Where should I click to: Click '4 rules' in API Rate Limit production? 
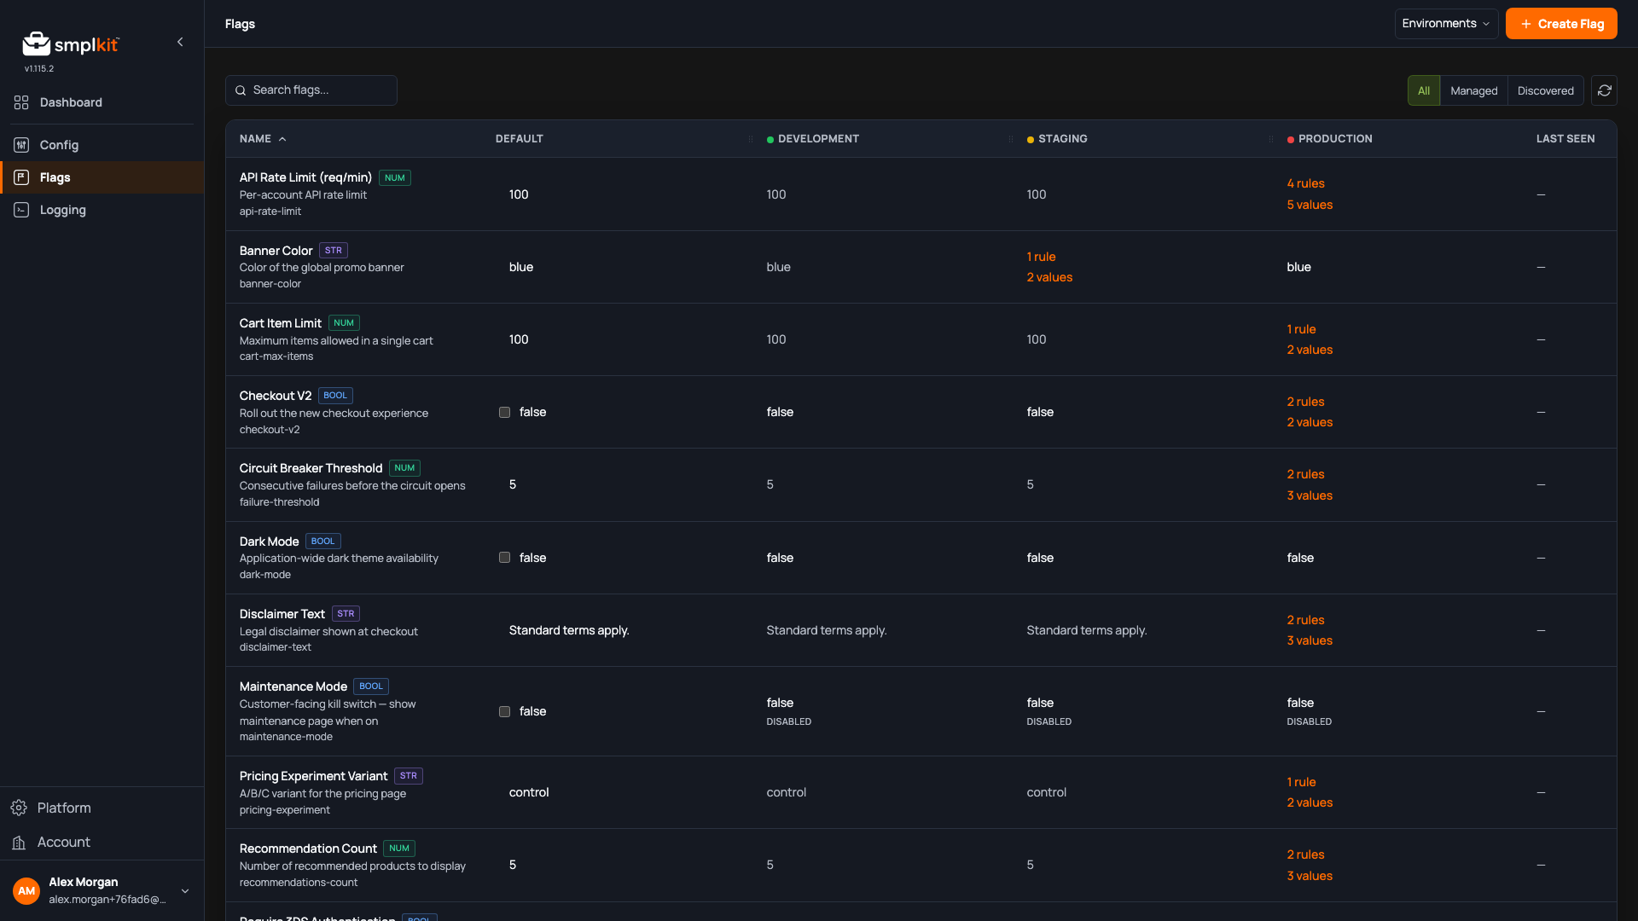pos(1305,183)
